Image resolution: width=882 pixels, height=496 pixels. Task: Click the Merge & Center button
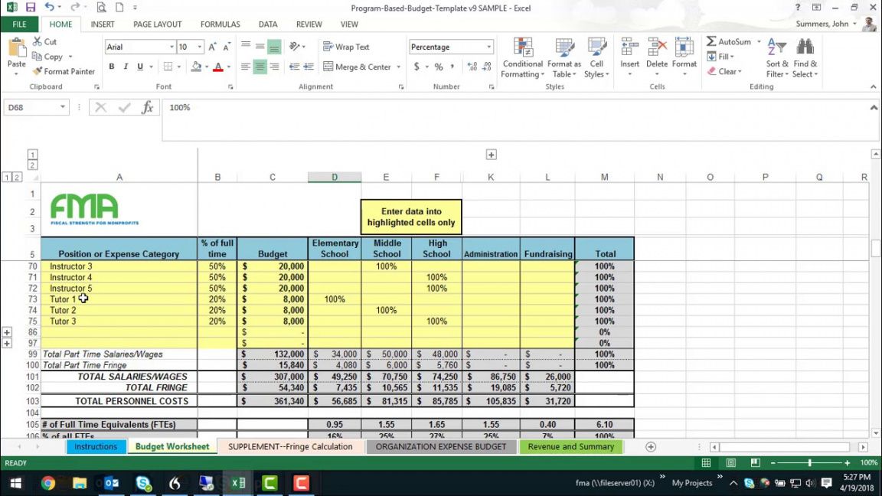361,67
